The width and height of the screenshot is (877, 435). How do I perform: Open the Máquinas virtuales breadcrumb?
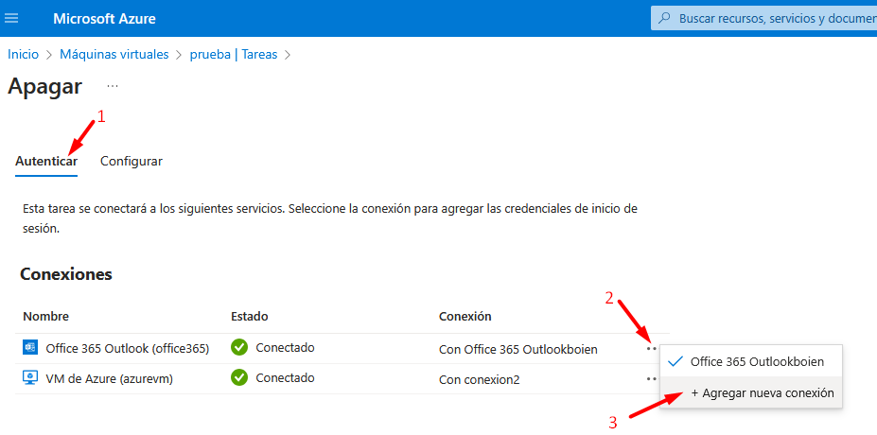(114, 54)
